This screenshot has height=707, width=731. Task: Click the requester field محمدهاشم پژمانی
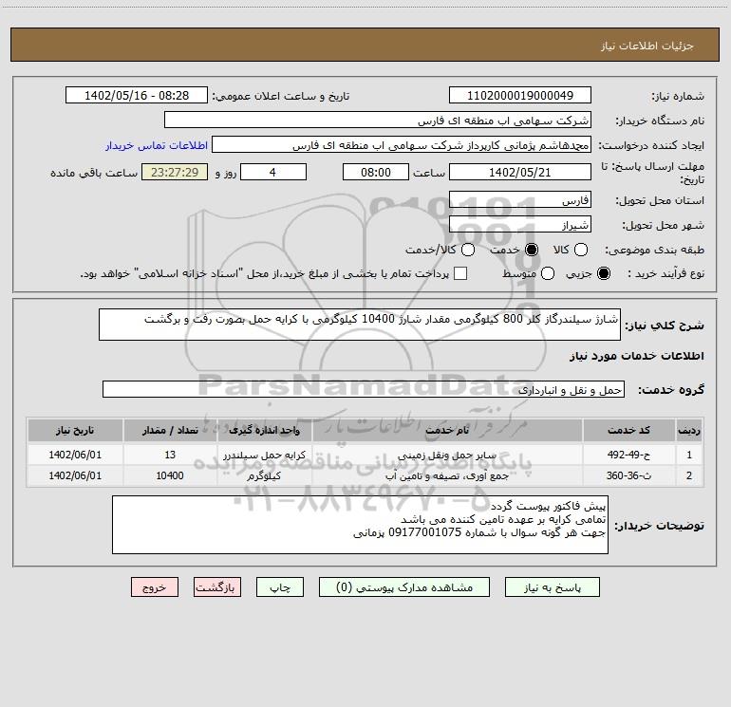pyautogui.click(x=402, y=145)
